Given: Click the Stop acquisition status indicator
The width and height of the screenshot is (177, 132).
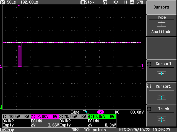Looking at the screenshot, I should tap(87, 2).
